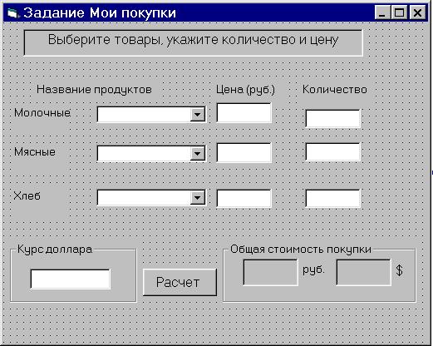Click the 'Название продуктов' heading
The image size is (433, 346).
coord(94,90)
